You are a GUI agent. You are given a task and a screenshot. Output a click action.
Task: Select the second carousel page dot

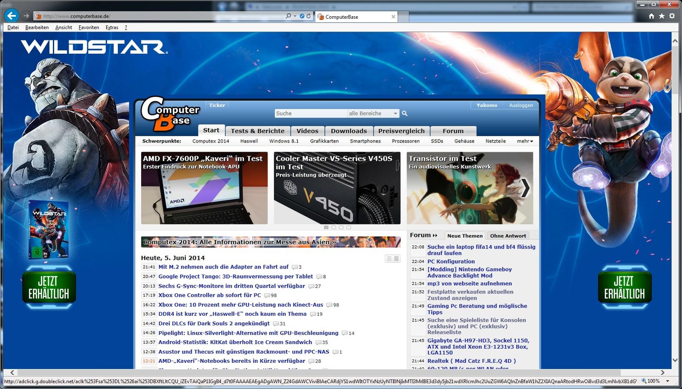point(334,227)
